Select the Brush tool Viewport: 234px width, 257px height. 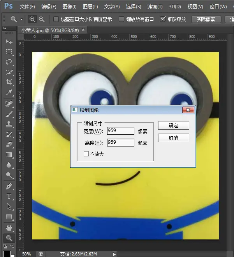[9, 114]
